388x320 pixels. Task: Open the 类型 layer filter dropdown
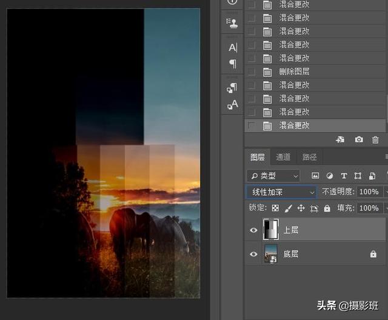(273, 176)
